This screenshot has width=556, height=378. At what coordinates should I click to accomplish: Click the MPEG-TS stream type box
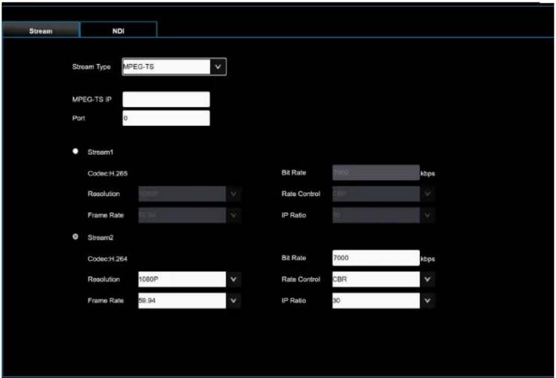coord(166,67)
